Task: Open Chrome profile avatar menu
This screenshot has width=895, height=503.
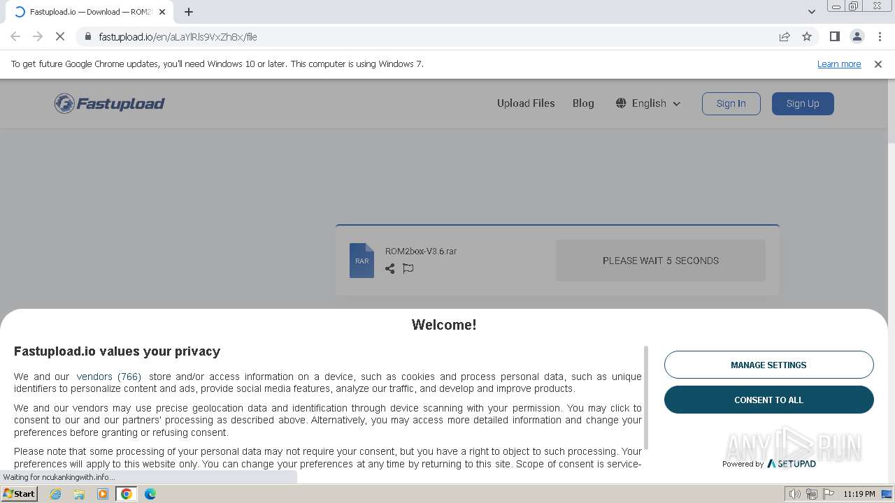Action: coord(857,36)
